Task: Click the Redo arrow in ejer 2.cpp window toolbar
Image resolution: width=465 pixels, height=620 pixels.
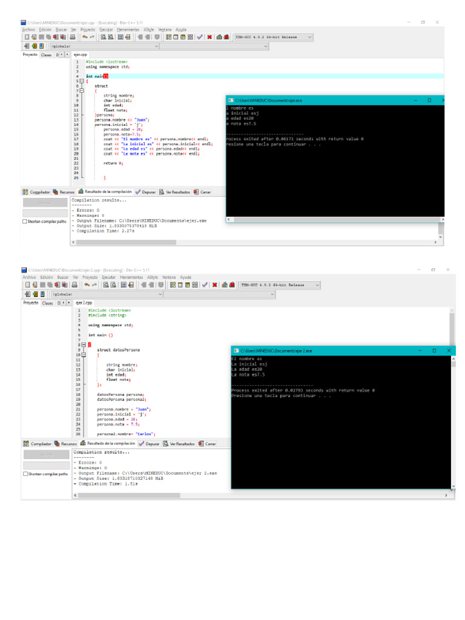Action: [x=94, y=285]
